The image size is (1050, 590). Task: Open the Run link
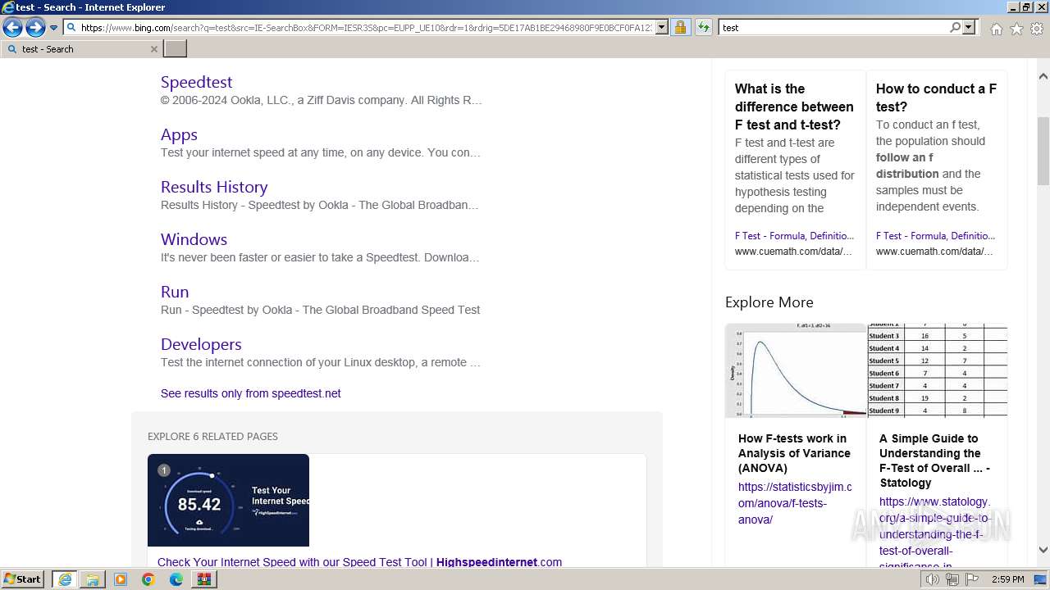[x=175, y=292]
